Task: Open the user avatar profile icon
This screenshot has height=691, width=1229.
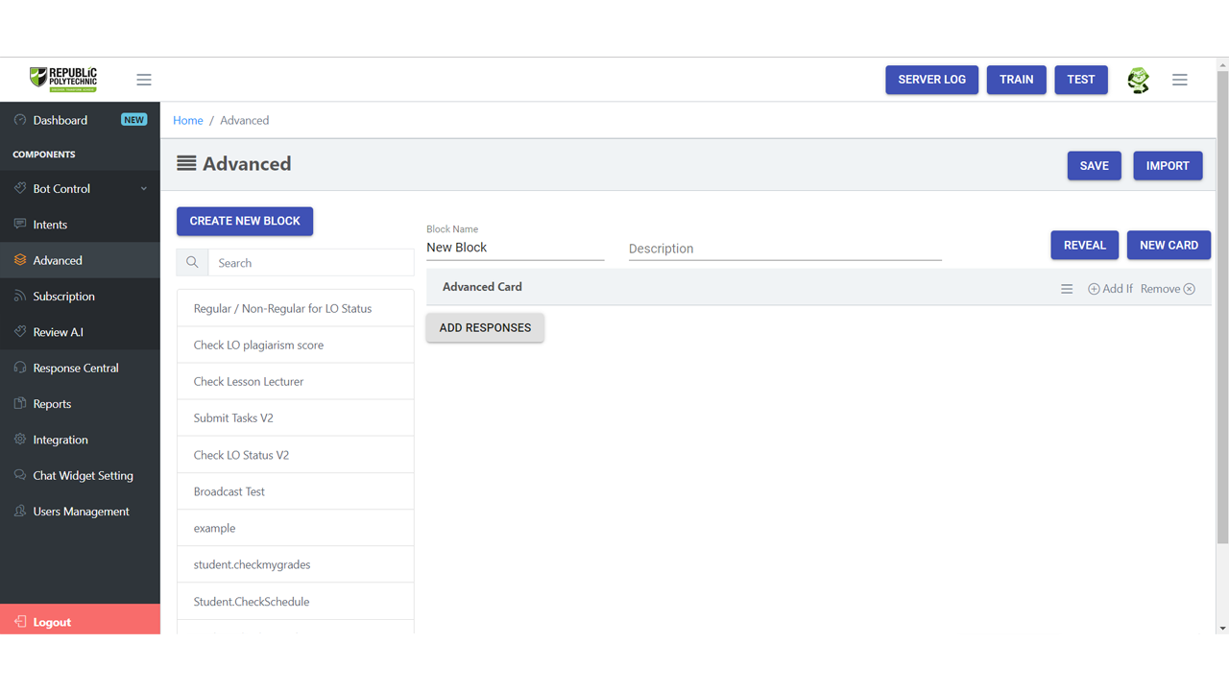Action: point(1138,80)
